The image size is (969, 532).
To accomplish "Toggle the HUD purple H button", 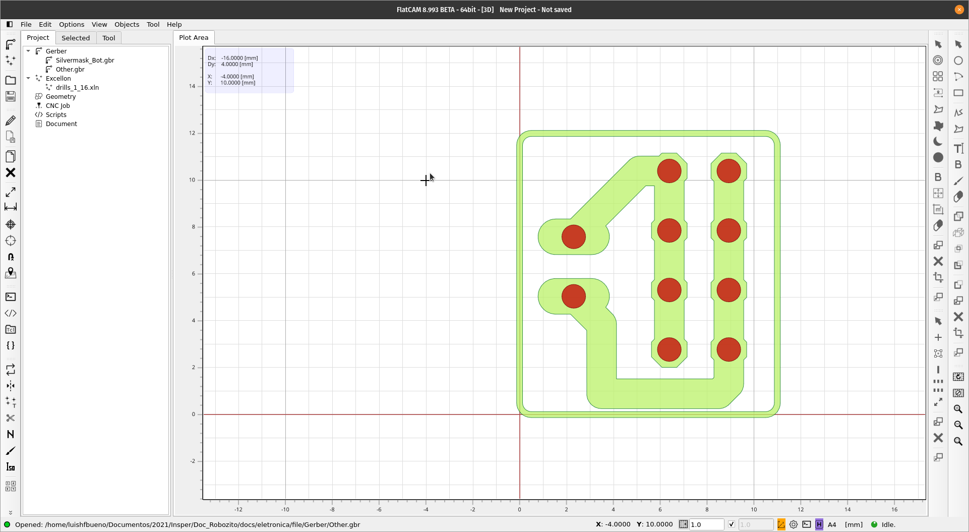I will (819, 524).
